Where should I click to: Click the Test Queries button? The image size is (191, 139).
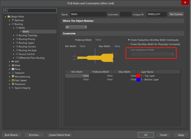(x=176, y=14)
